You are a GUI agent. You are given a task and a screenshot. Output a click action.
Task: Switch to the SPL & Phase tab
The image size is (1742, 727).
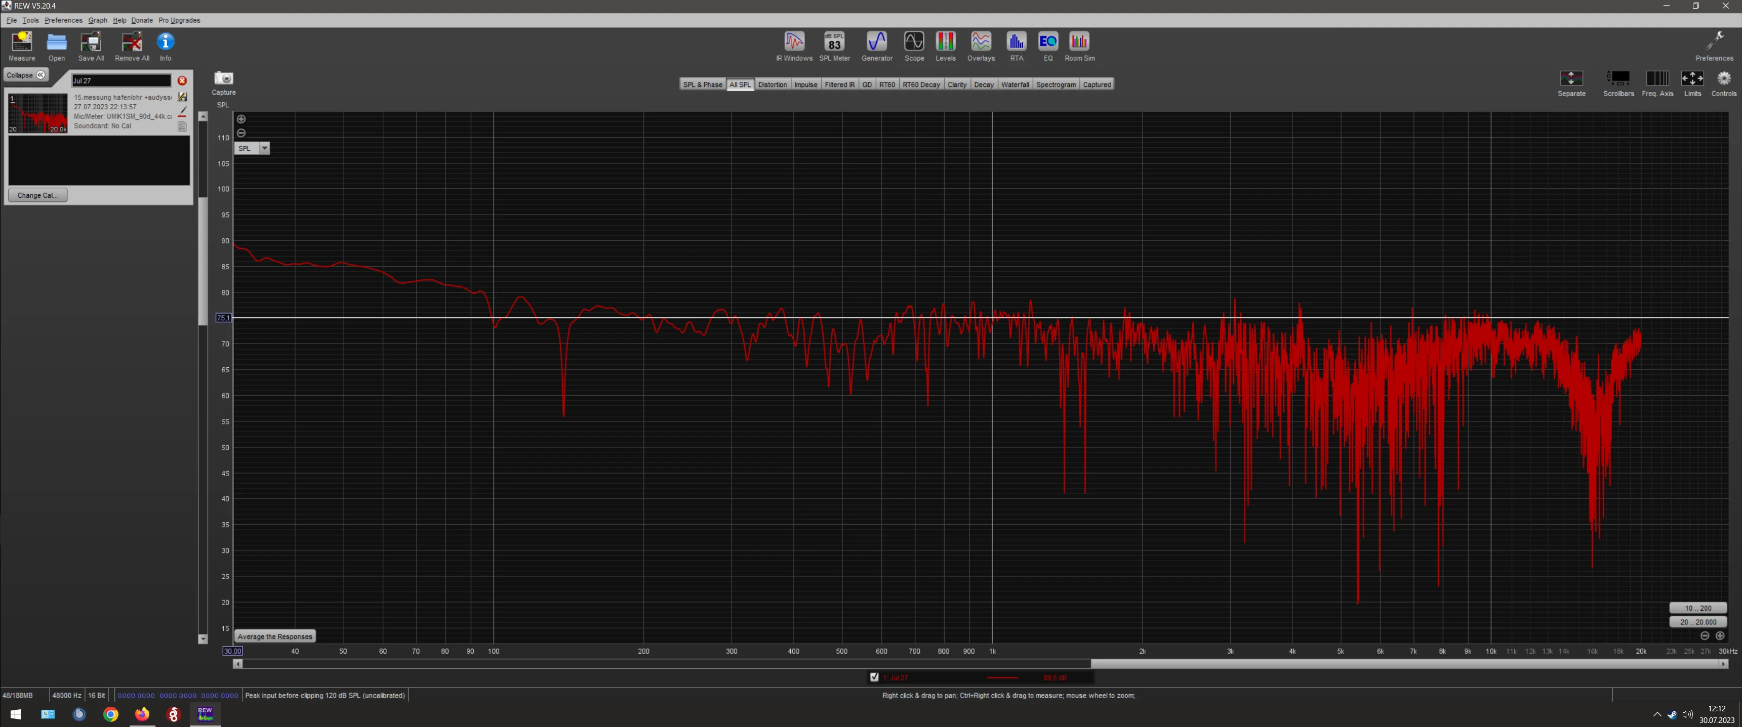pyautogui.click(x=702, y=84)
